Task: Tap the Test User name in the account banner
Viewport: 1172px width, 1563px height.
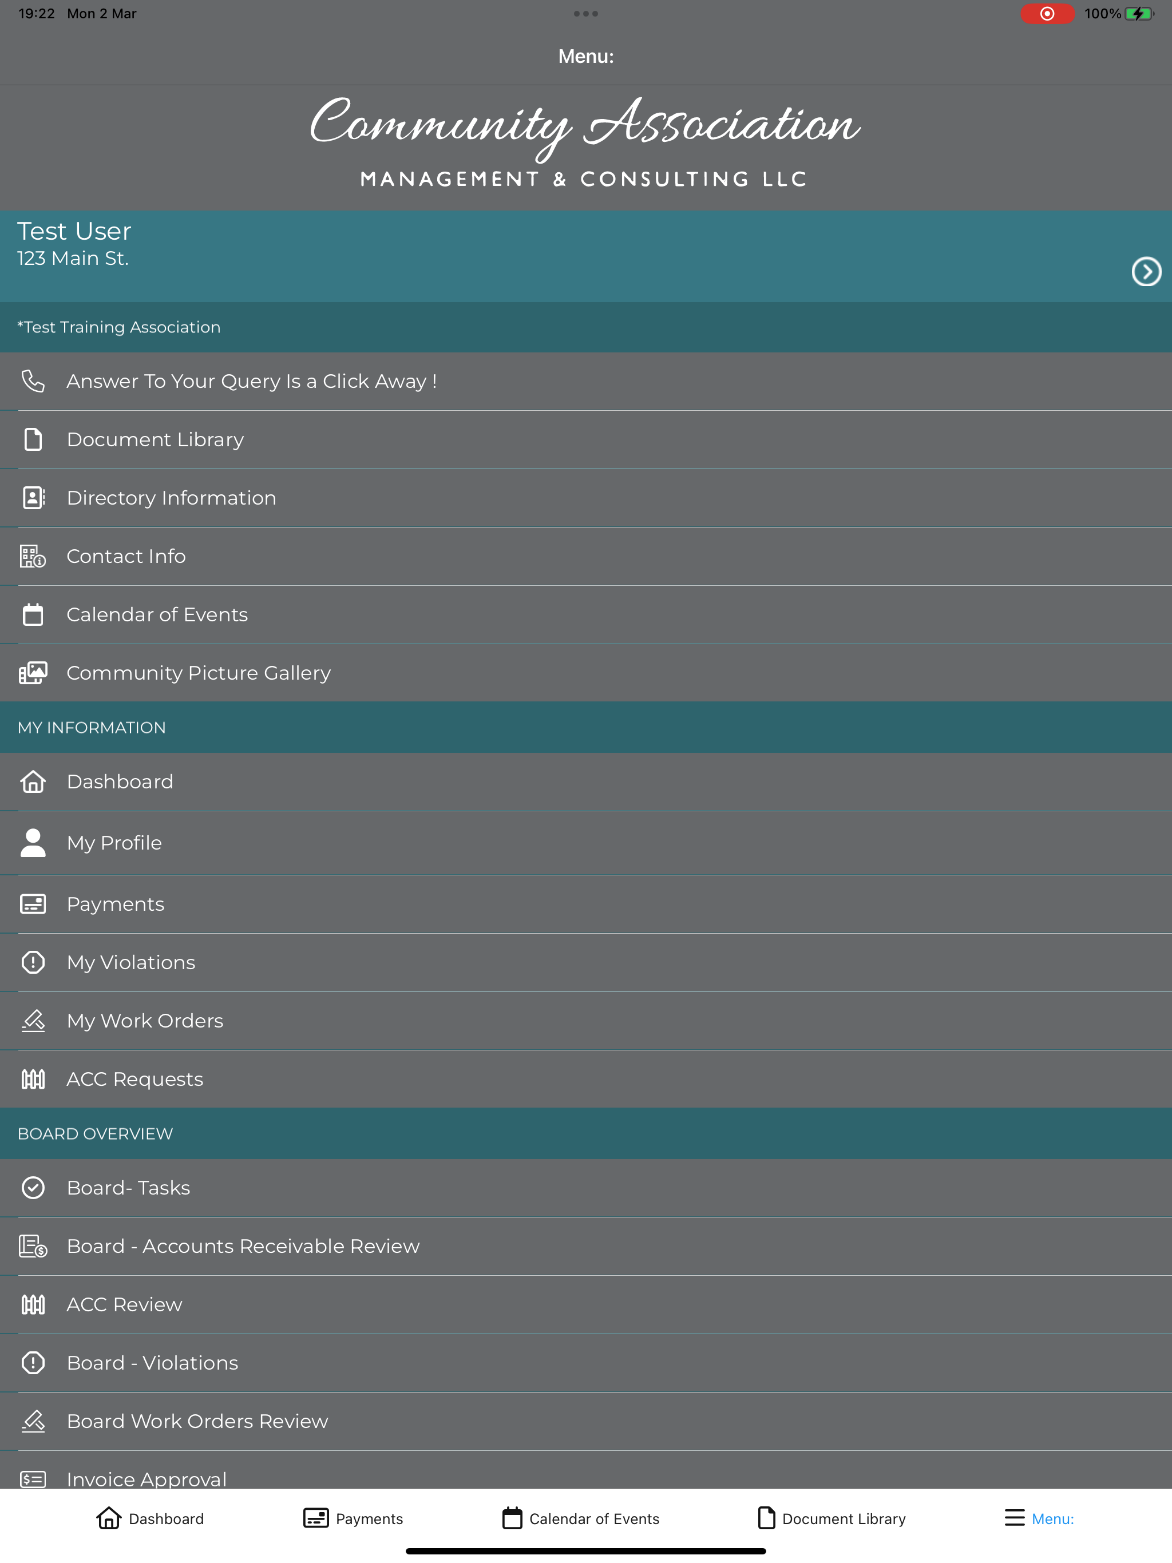Action: click(74, 231)
